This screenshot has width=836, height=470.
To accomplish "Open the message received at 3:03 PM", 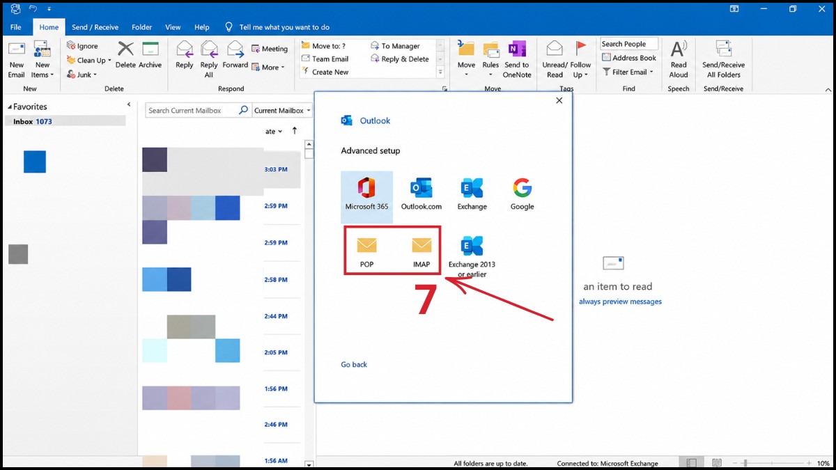I will 221,171.
